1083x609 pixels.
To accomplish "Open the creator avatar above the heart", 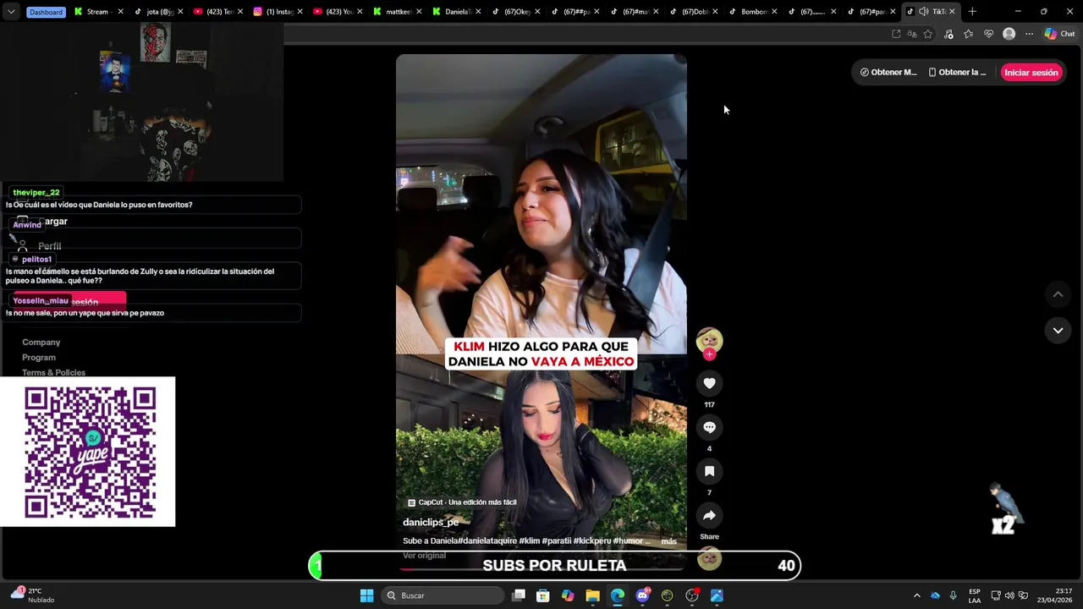I will [x=709, y=340].
